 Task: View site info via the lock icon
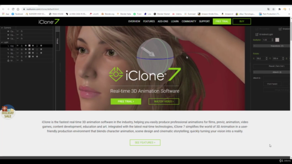24,9
